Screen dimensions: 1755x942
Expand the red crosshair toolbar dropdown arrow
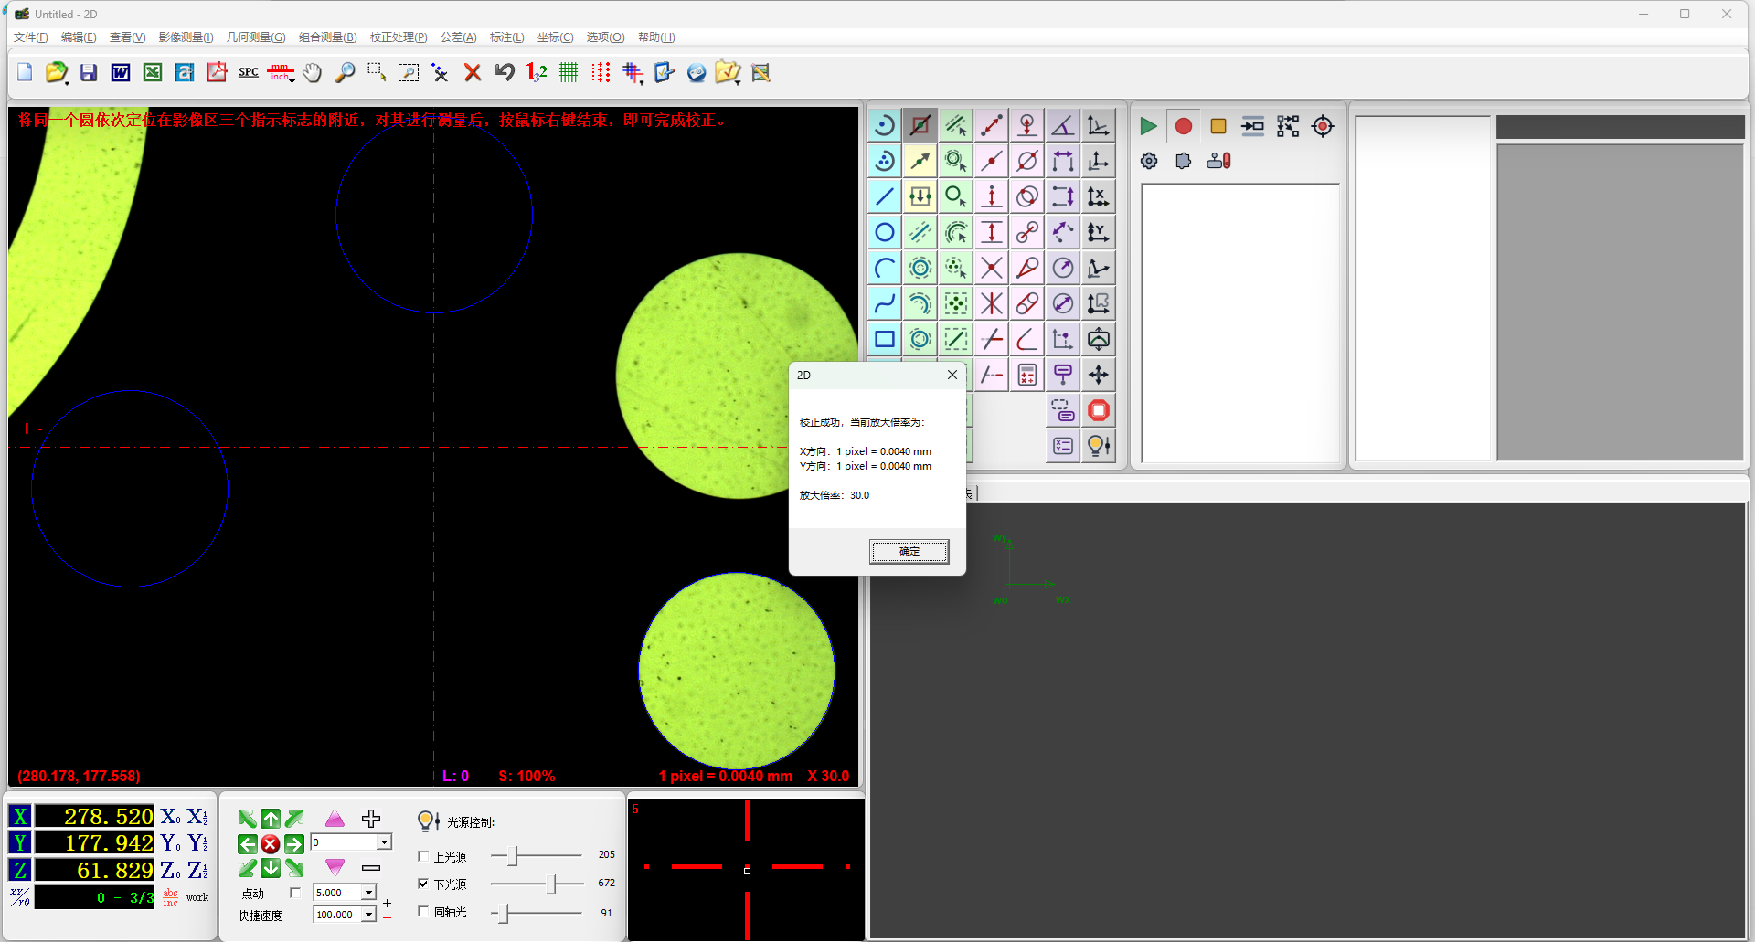(x=642, y=83)
